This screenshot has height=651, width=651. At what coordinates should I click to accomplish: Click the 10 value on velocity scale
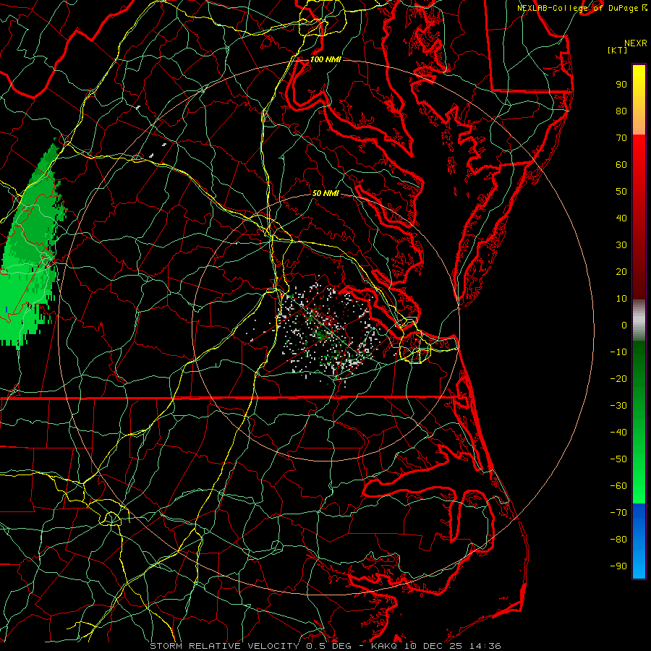pos(621,299)
